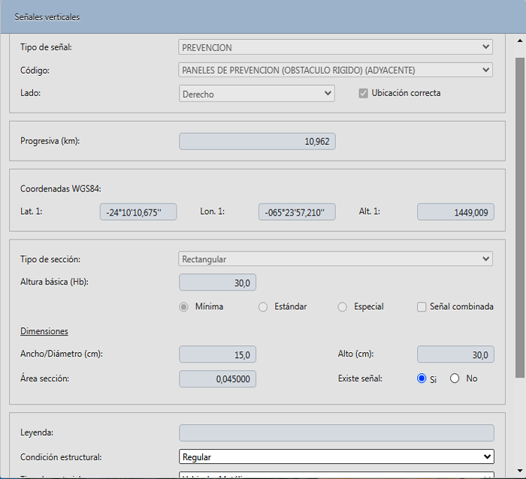Toggle the Ubicación correcta checkbox

coord(364,94)
